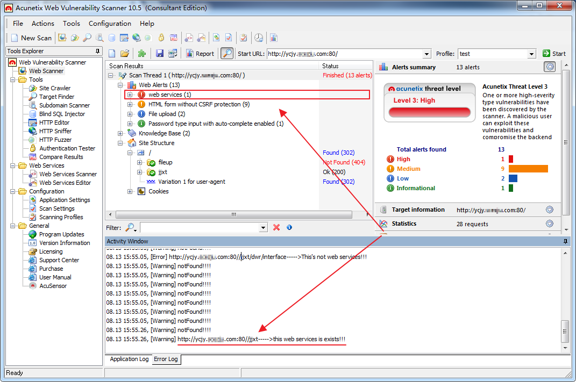Toggle the magnifier search button beside Report
The height and width of the screenshot is (382, 576).
coord(227,53)
